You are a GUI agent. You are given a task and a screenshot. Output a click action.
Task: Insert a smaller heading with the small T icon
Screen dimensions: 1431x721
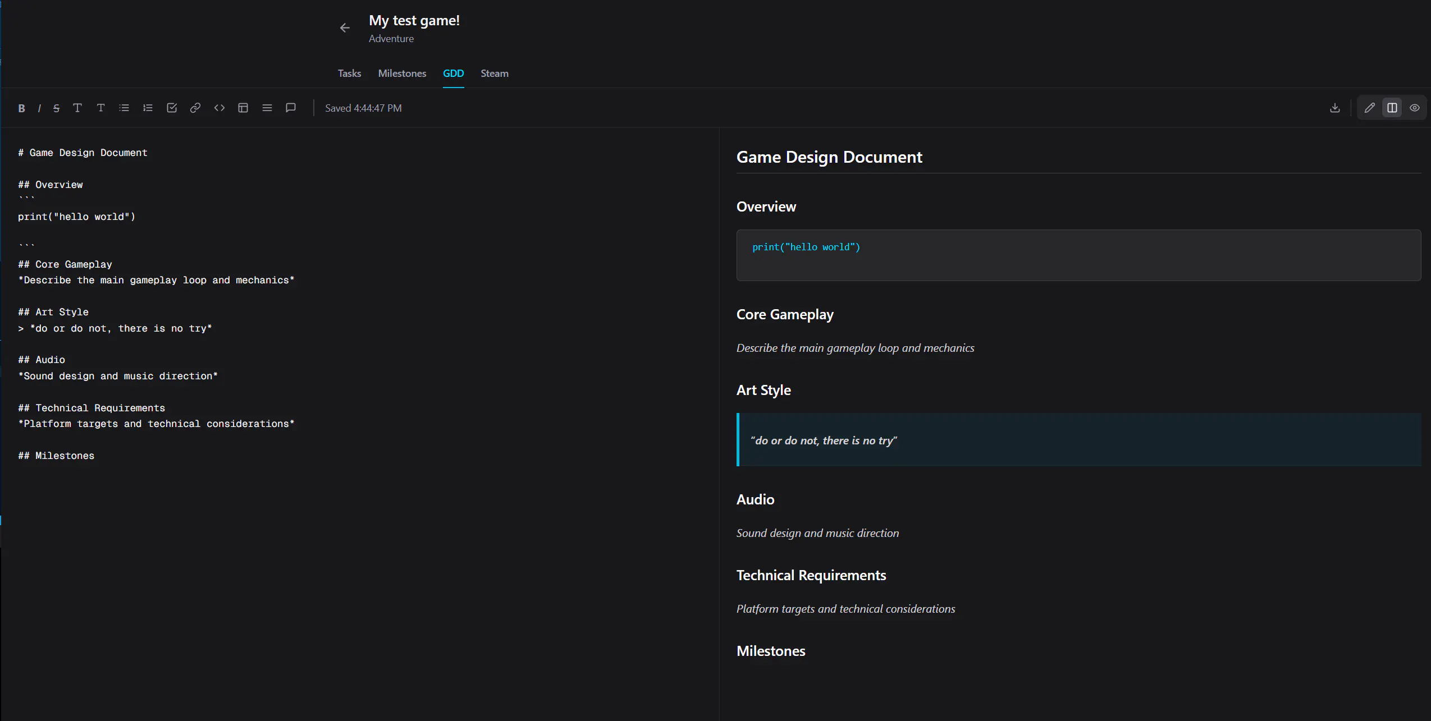[100, 108]
